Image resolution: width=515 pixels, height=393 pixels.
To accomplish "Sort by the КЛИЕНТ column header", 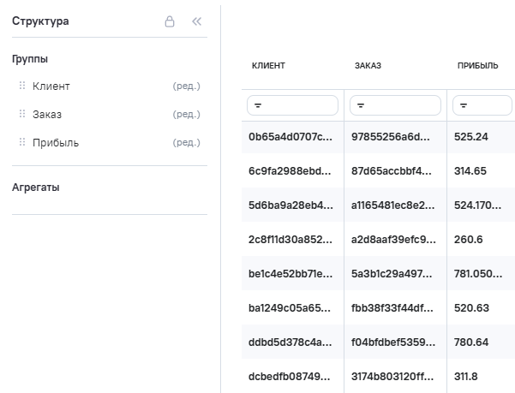I will [268, 66].
